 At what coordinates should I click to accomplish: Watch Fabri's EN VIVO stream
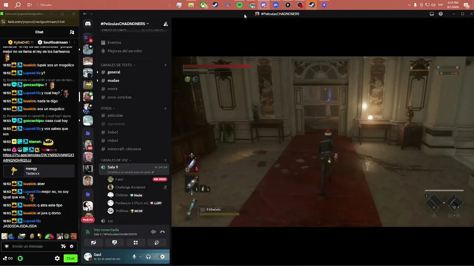coord(160,179)
